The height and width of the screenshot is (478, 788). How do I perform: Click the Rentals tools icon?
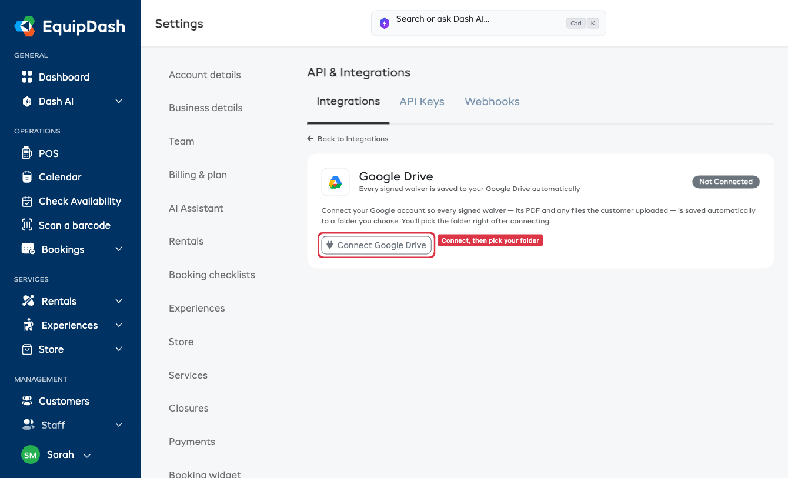(x=28, y=301)
